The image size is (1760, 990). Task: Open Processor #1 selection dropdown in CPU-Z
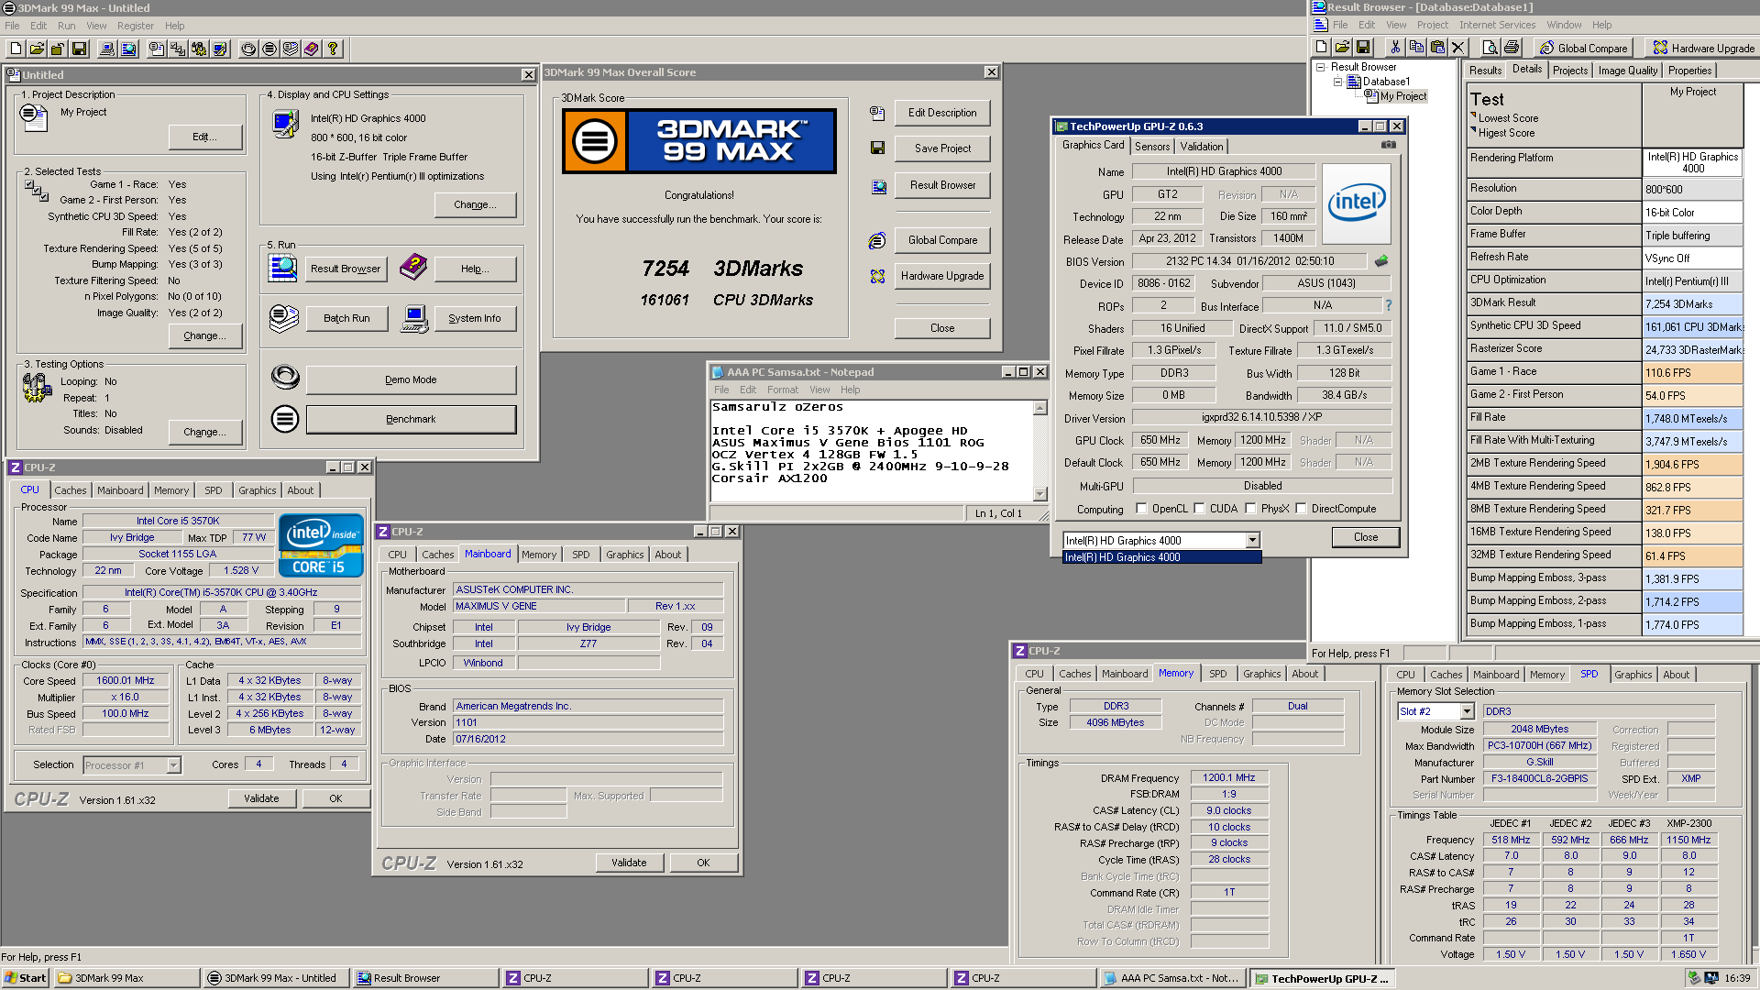[173, 765]
